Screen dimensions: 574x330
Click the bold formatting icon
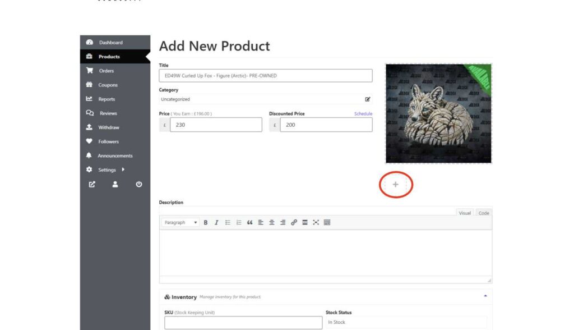(206, 223)
